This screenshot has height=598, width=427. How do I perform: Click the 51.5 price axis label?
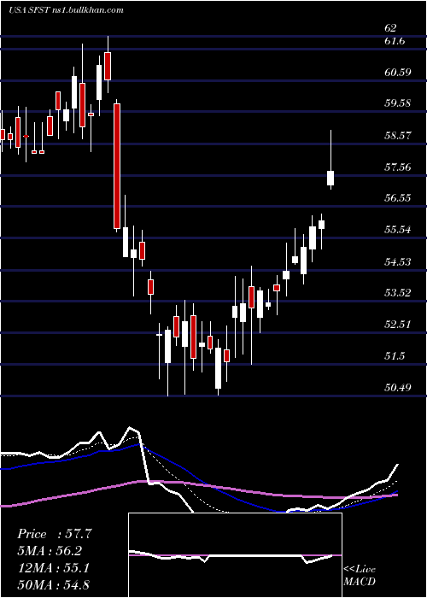(x=395, y=356)
